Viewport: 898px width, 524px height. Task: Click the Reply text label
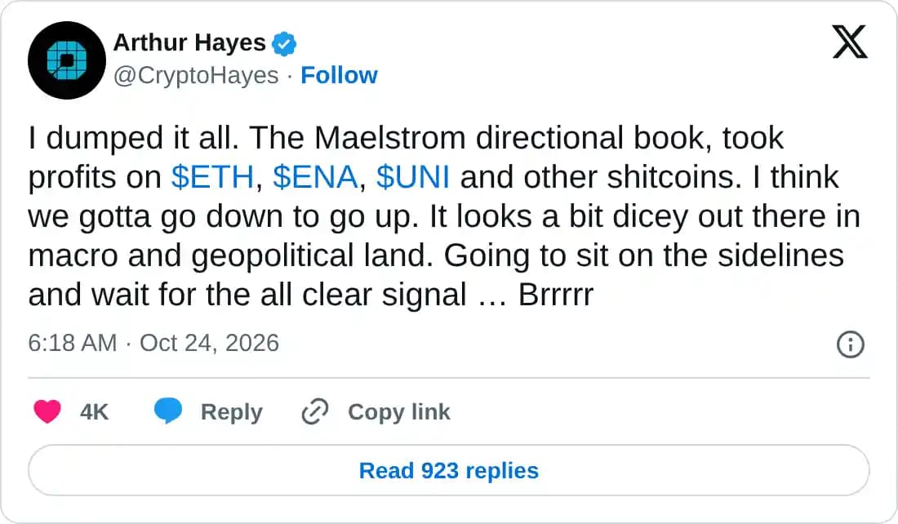pos(231,411)
